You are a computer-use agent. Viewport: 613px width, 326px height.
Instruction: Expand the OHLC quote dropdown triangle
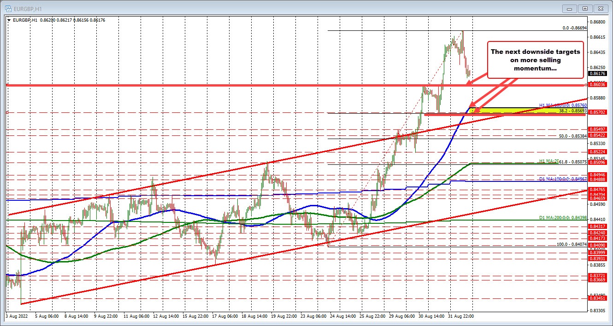9,20
